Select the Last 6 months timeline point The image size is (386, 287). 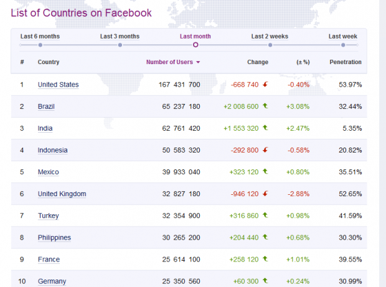tap(40, 45)
